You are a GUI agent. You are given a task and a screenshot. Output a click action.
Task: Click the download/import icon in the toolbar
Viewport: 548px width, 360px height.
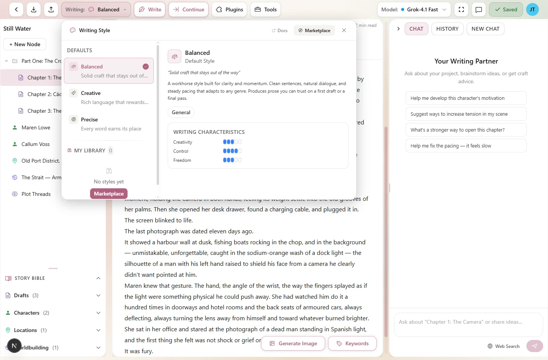(x=33, y=9)
